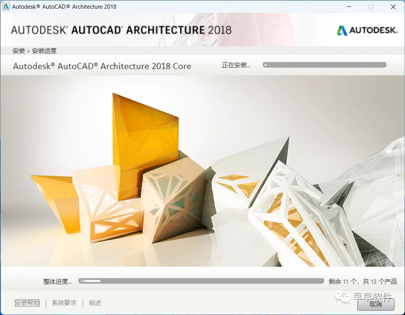Click the AUTOCAD ARCHITECTURE 2018 banner title
The width and height of the screenshot is (405, 315).
(x=121, y=30)
